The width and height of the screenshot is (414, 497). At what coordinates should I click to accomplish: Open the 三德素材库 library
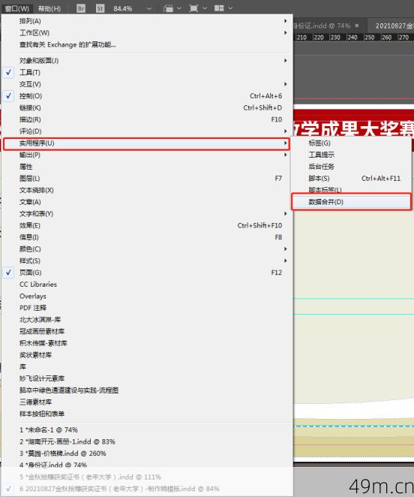coord(147,402)
